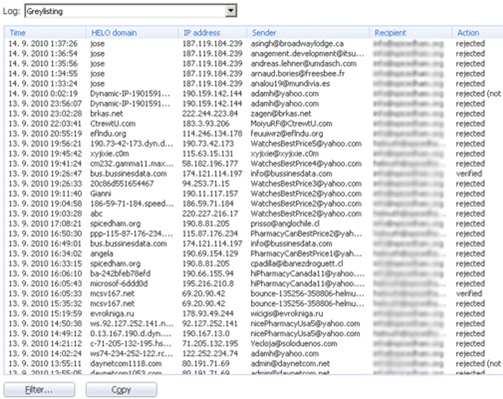Select row with sender asingh@broadwaylodge.ca
Image resolution: width=503 pixels, height=399 pixels.
click(254, 44)
